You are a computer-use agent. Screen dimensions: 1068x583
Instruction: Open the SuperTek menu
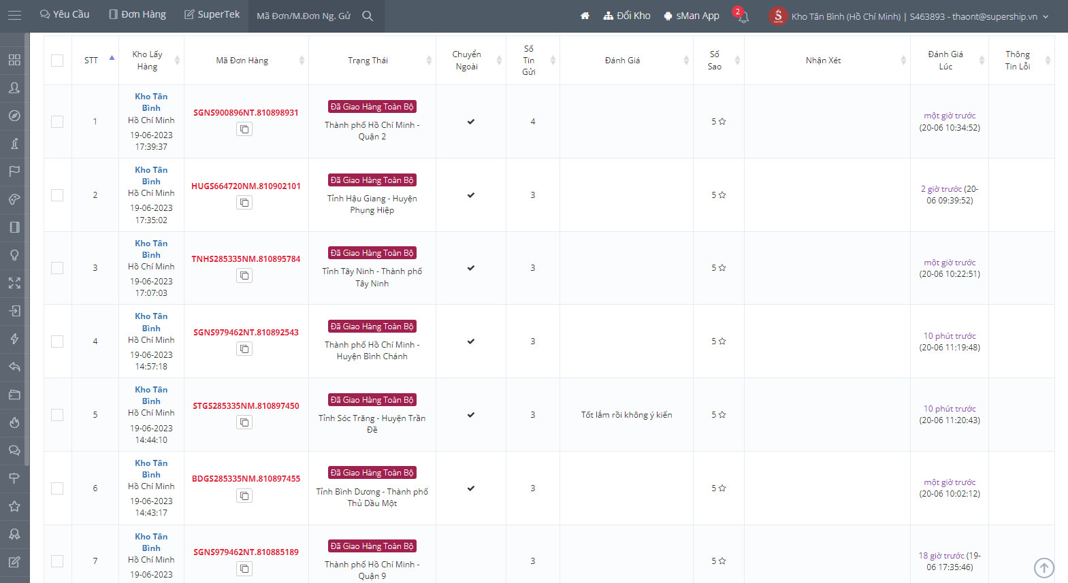[212, 14]
